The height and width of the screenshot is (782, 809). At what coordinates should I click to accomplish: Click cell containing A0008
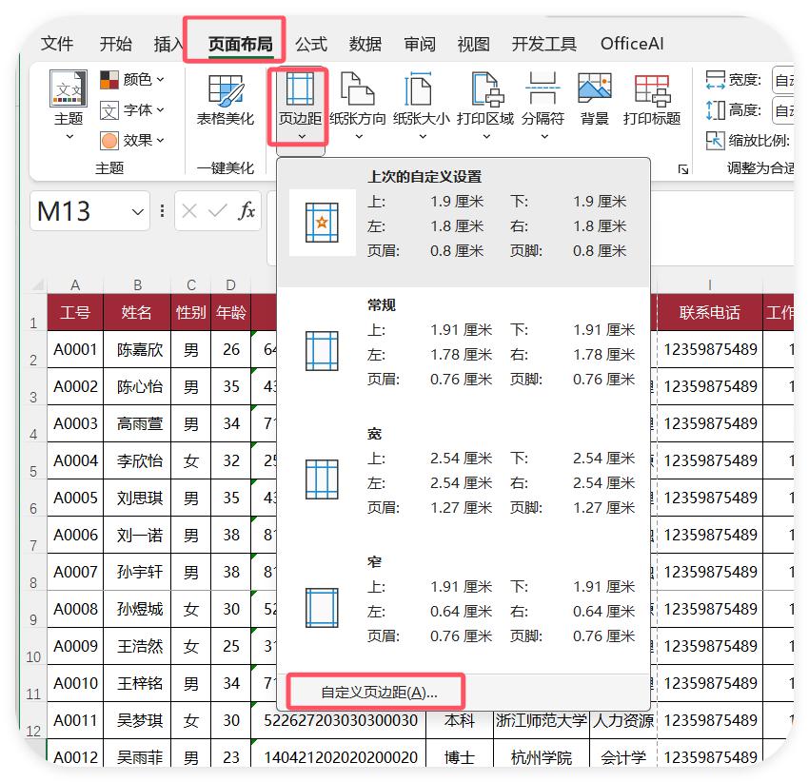[75, 609]
